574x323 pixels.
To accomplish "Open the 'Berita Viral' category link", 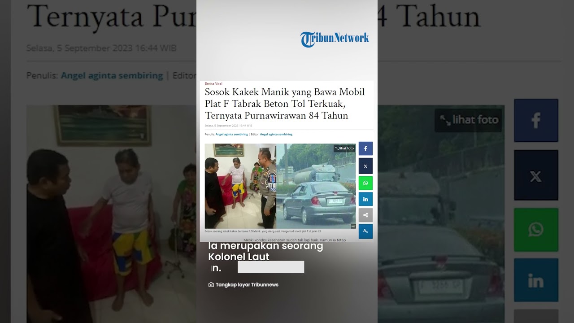I will tap(213, 83).
